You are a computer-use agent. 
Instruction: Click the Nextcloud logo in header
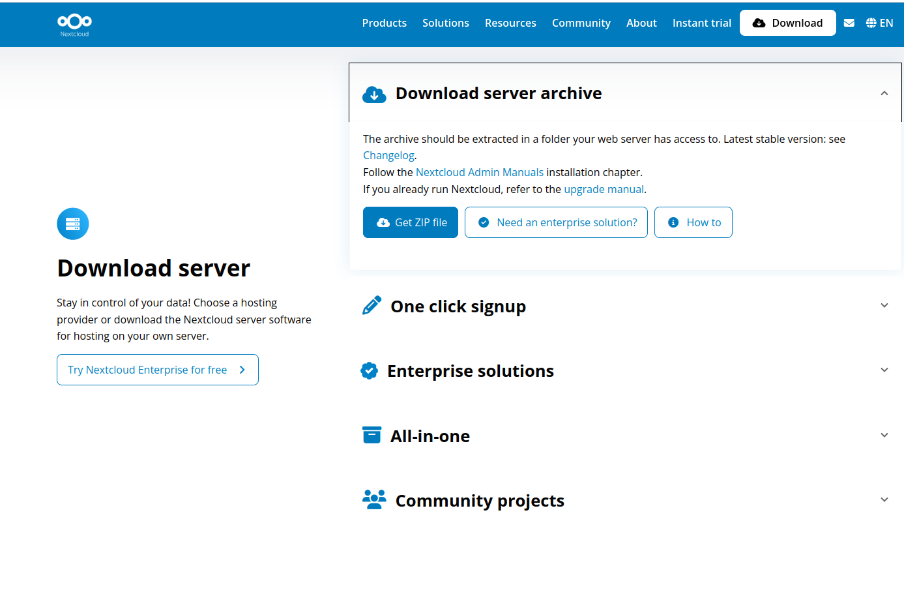click(x=74, y=25)
